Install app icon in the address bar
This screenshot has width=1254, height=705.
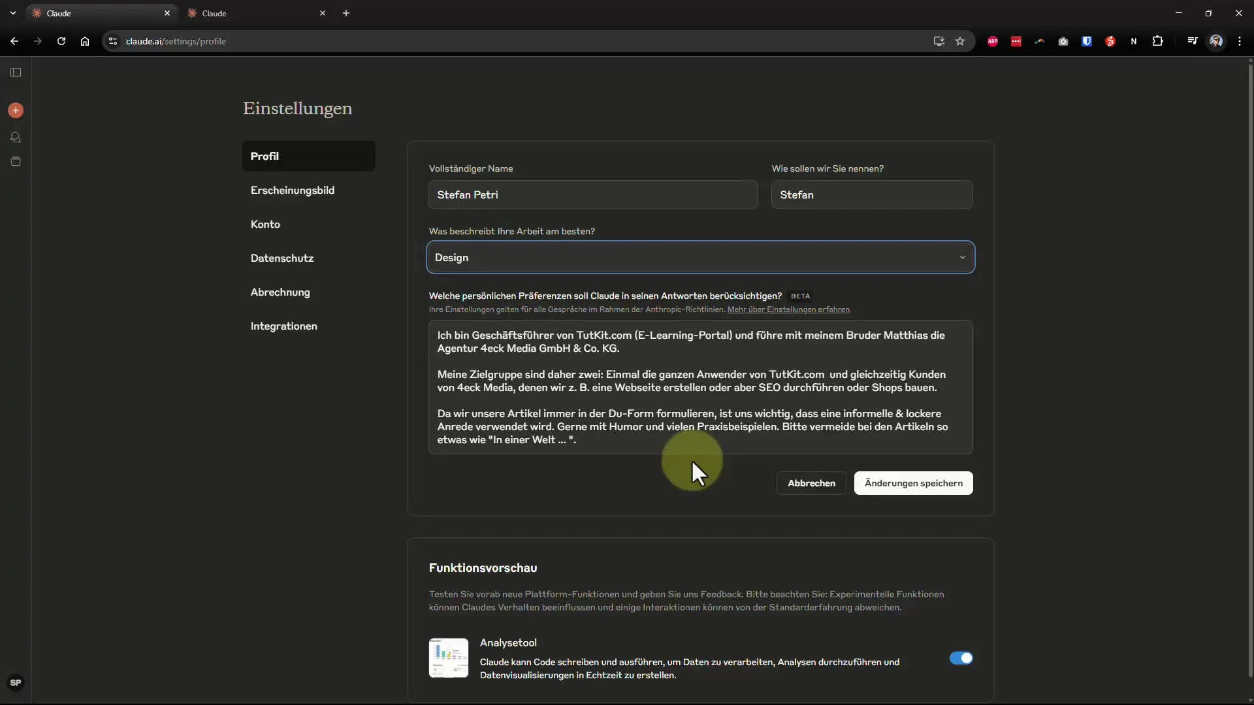[x=939, y=41]
